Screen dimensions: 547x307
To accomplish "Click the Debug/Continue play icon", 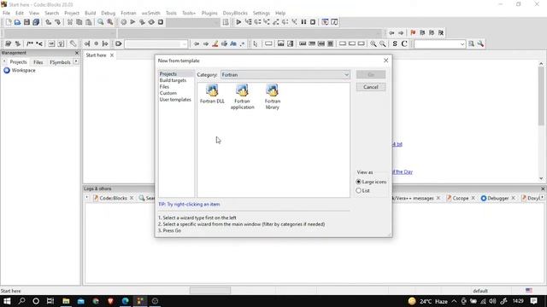I will click(x=238, y=22).
